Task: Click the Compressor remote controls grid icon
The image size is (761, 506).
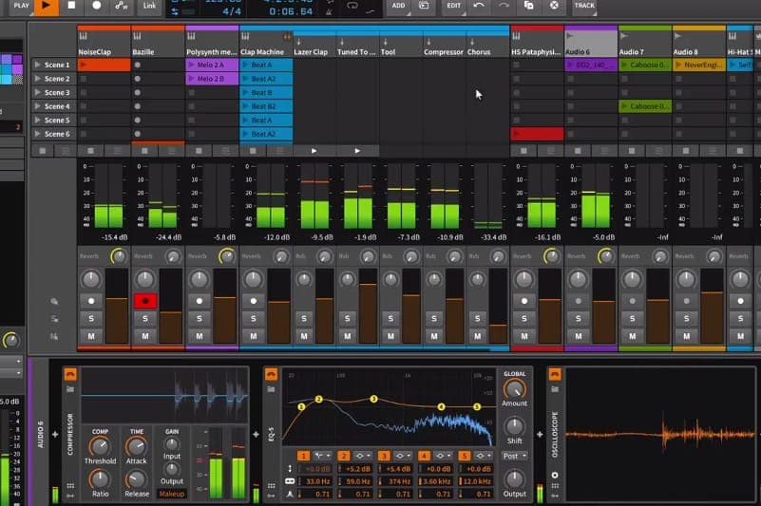Action: click(70, 486)
